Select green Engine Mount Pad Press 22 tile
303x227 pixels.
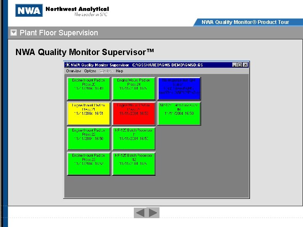pos(88,139)
